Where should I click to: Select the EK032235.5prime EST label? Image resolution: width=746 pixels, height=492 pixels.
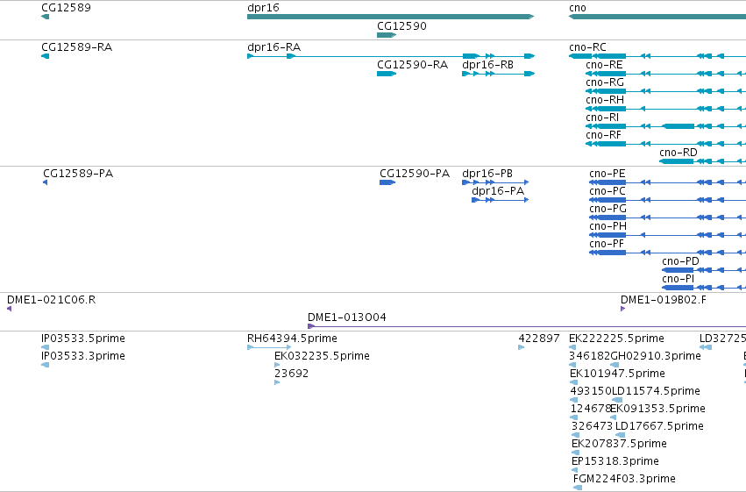pyautogui.click(x=322, y=356)
